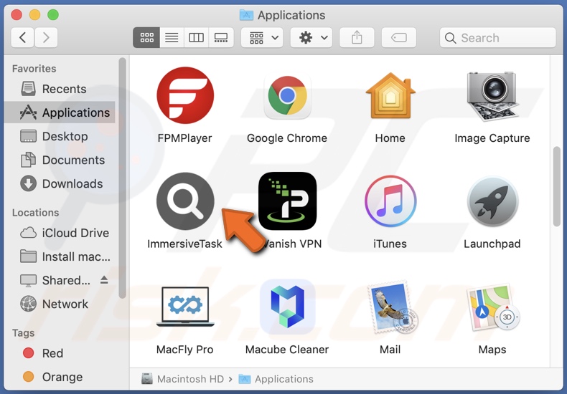
Task: Select the Google Chrome app icon
Action: pyautogui.click(x=288, y=95)
